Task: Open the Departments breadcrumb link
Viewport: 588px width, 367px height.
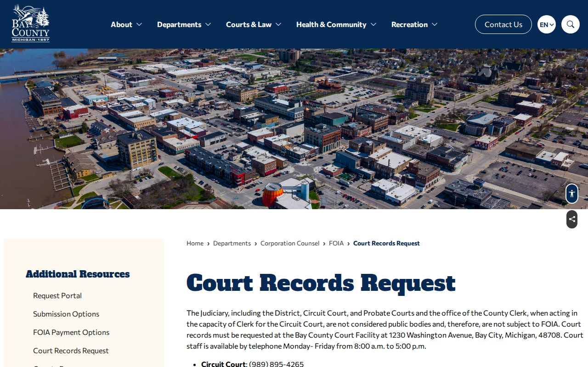Action: click(x=232, y=243)
